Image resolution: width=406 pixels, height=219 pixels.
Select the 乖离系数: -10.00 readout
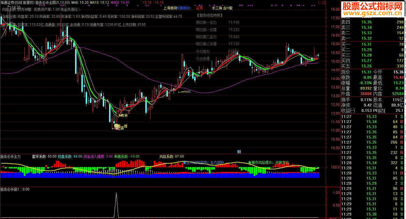click(x=127, y=156)
